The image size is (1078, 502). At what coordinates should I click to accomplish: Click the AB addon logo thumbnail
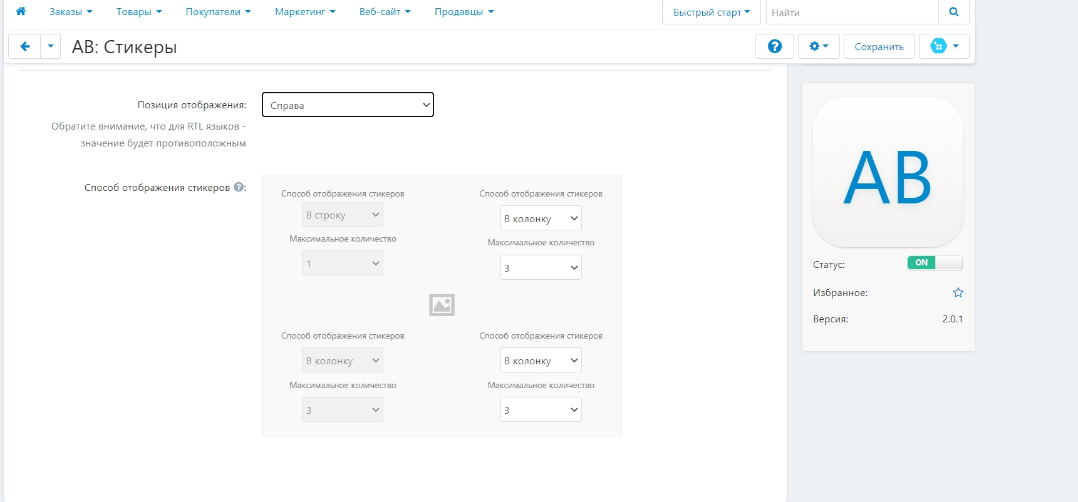pyautogui.click(x=888, y=172)
